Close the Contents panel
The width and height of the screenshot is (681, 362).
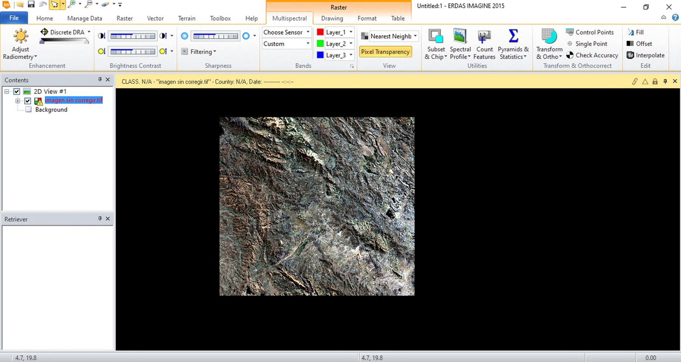pos(108,79)
